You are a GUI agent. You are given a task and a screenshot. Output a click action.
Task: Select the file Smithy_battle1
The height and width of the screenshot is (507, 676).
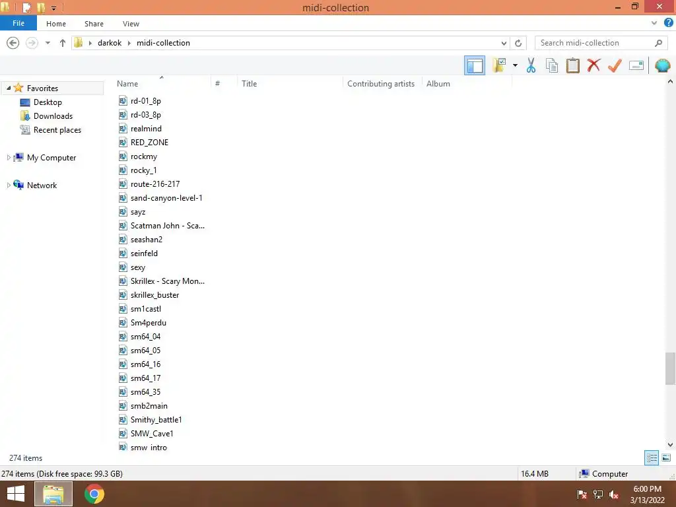click(x=156, y=419)
